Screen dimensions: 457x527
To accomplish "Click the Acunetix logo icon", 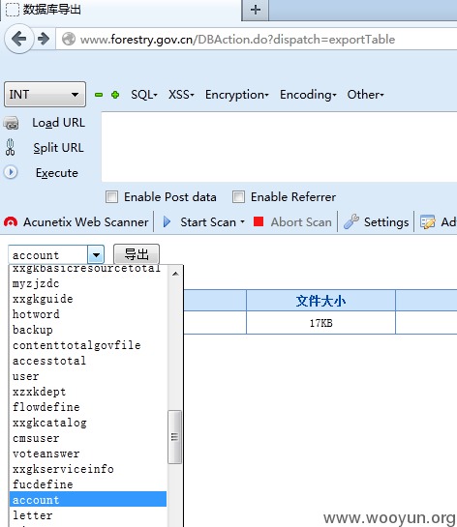I will pyautogui.click(x=11, y=222).
